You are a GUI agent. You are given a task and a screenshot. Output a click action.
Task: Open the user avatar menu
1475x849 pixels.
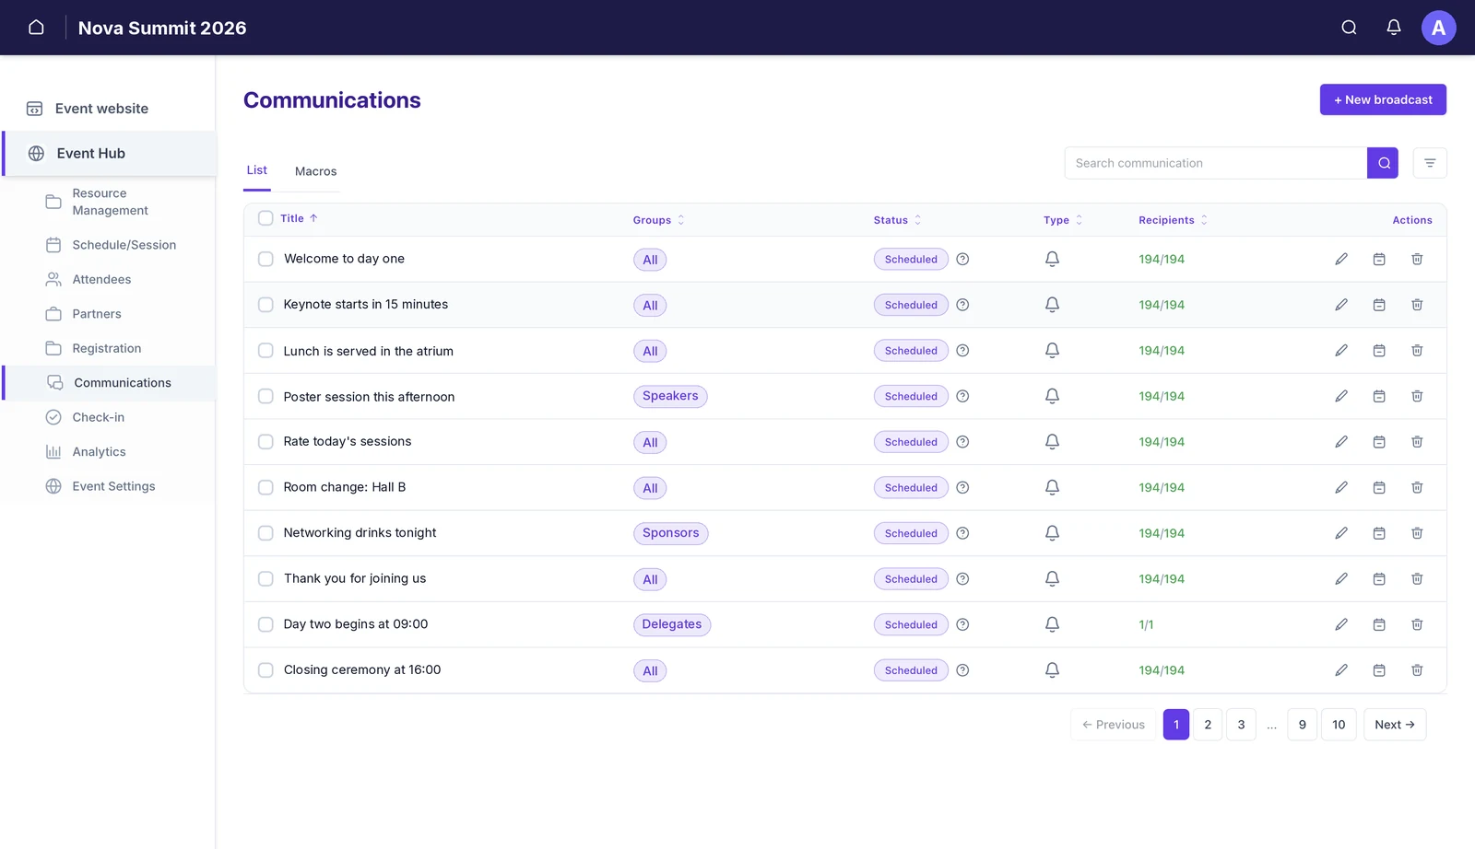[x=1438, y=28]
